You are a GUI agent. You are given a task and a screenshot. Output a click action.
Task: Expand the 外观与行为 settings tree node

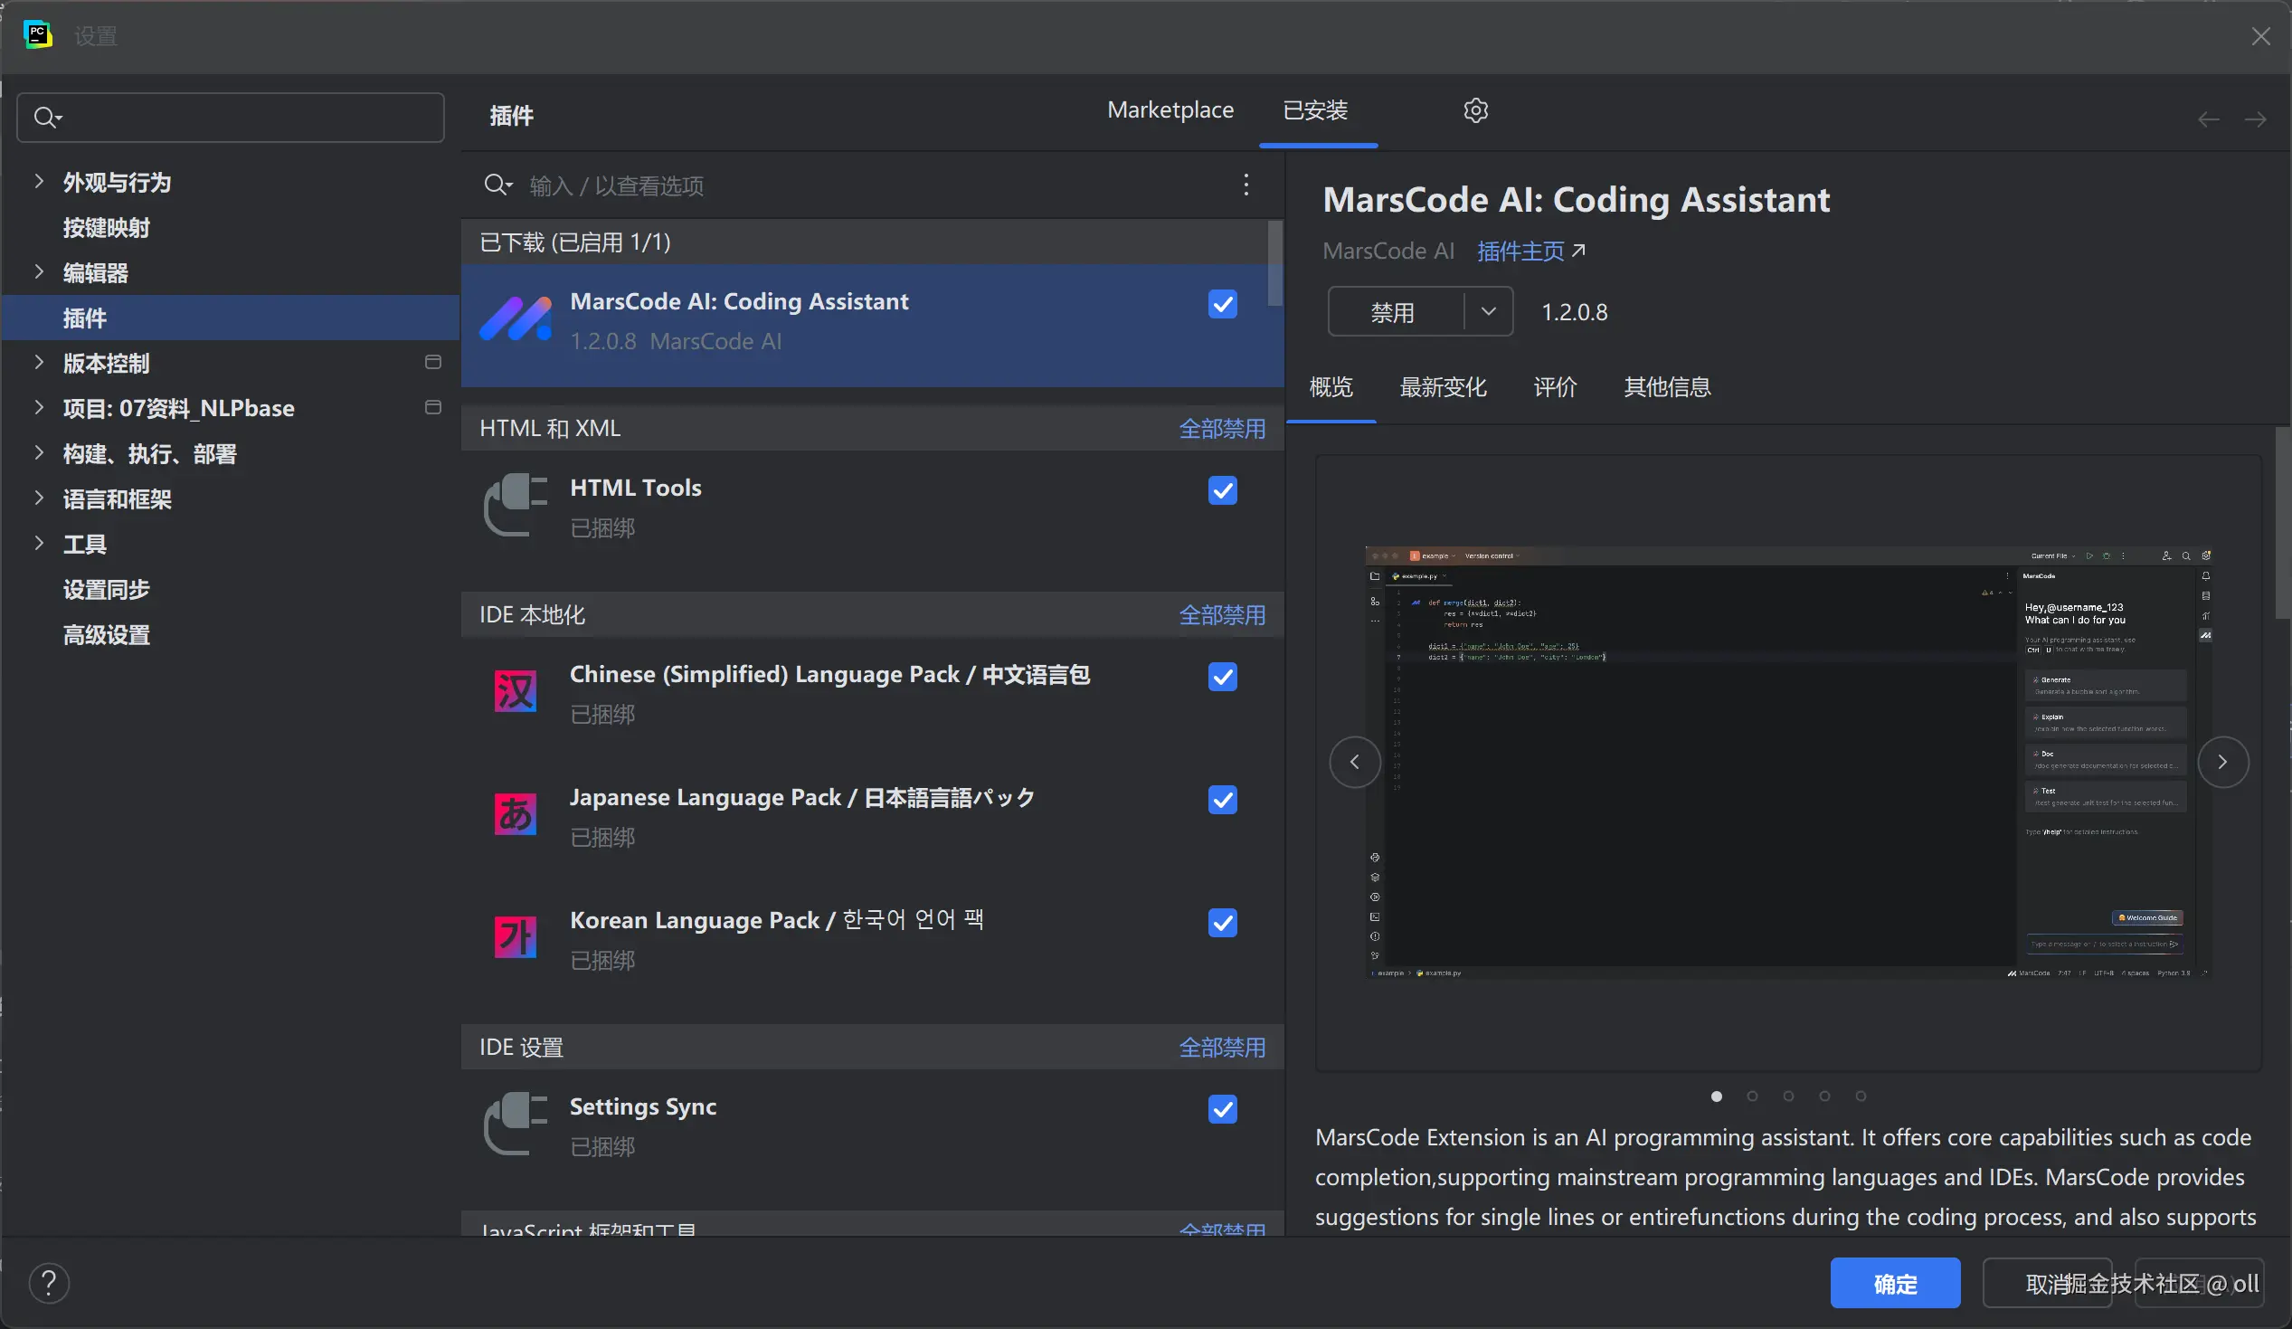pyautogui.click(x=39, y=181)
